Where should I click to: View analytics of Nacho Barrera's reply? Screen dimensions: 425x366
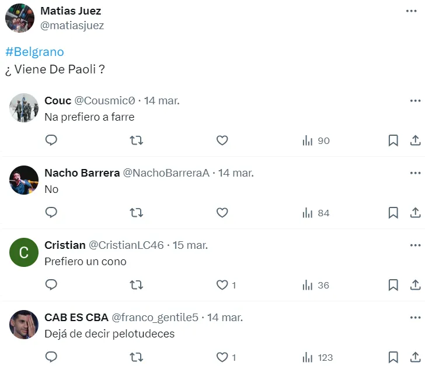(316, 213)
